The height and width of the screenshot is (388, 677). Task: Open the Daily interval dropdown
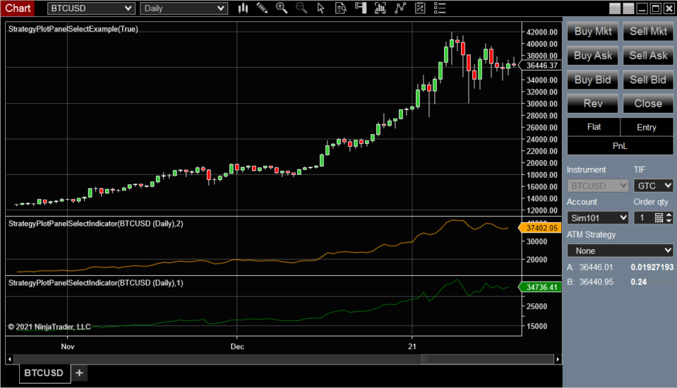(184, 8)
